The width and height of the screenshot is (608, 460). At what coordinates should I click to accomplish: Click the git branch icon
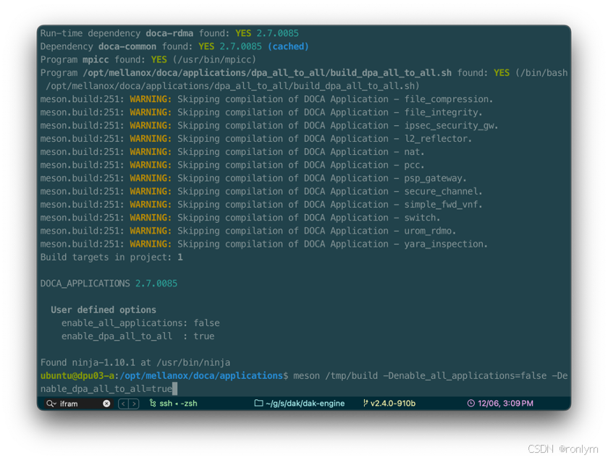tap(366, 403)
